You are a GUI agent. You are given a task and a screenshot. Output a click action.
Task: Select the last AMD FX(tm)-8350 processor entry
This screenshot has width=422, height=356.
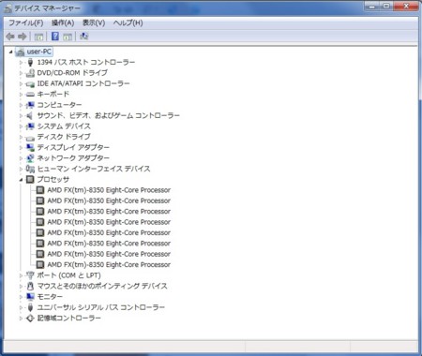109,264
